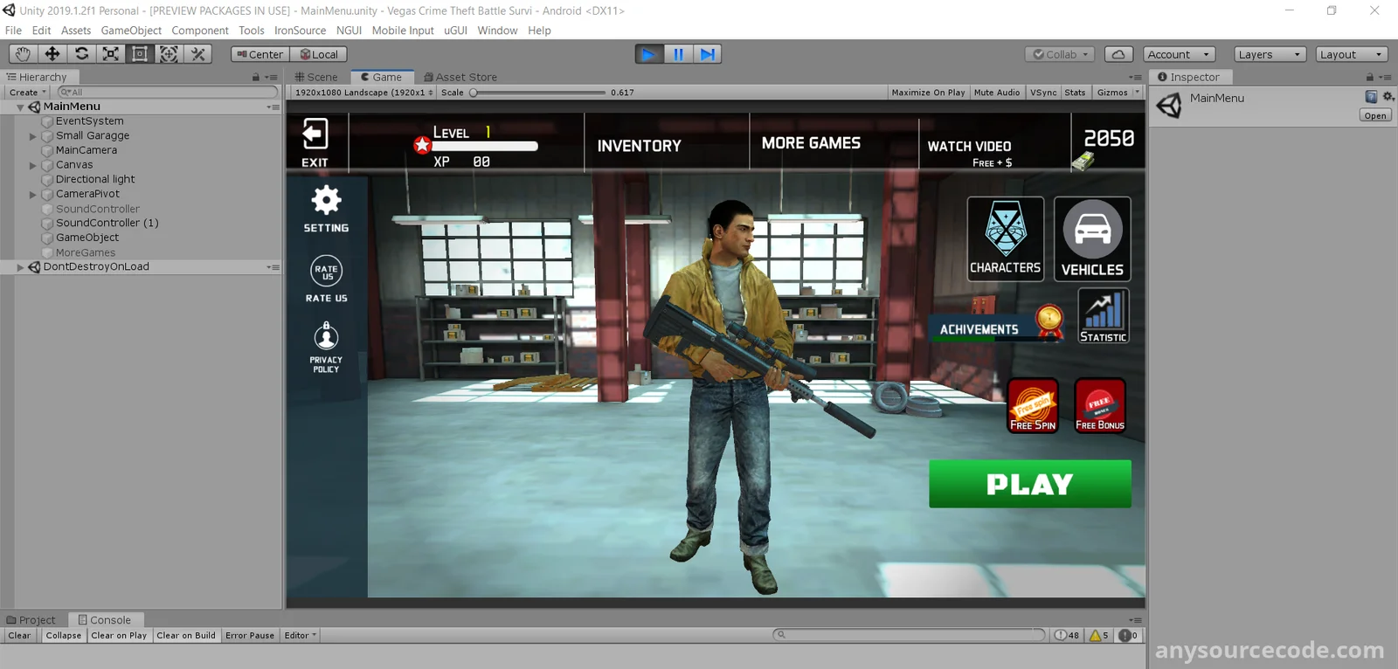
Task: Select the Rect Transform tool
Action: (x=140, y=54)
